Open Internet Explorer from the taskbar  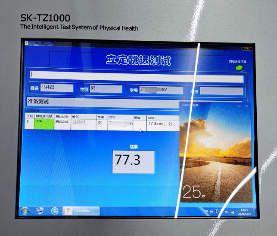pyautogui.click(x=55, y=211)
